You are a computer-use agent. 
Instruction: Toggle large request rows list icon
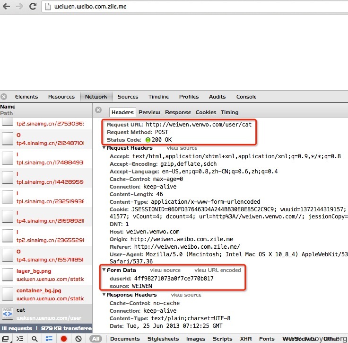(x=49, y=339)
